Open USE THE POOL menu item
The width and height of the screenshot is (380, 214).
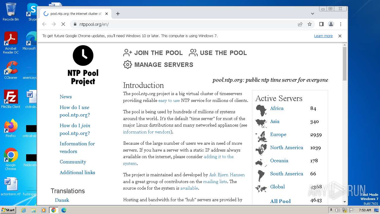[218, 53]
